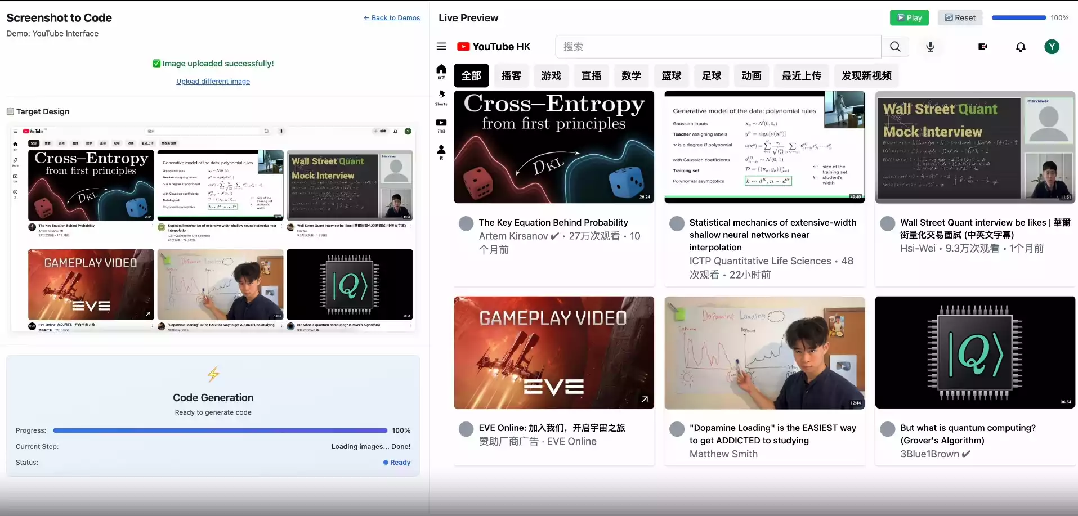Click the Artem Kirsanov channel avatar
The width and height of the screenshot is (1078, 516).
[466, 223]
